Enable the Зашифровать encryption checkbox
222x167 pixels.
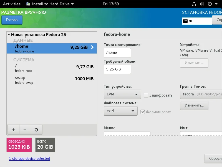tap(146, 95)
